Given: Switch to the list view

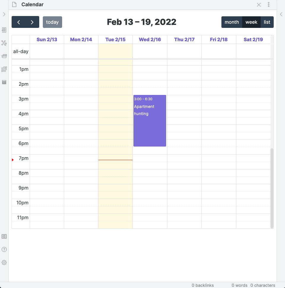Looking at the screenshot, I should click(267, 22).
